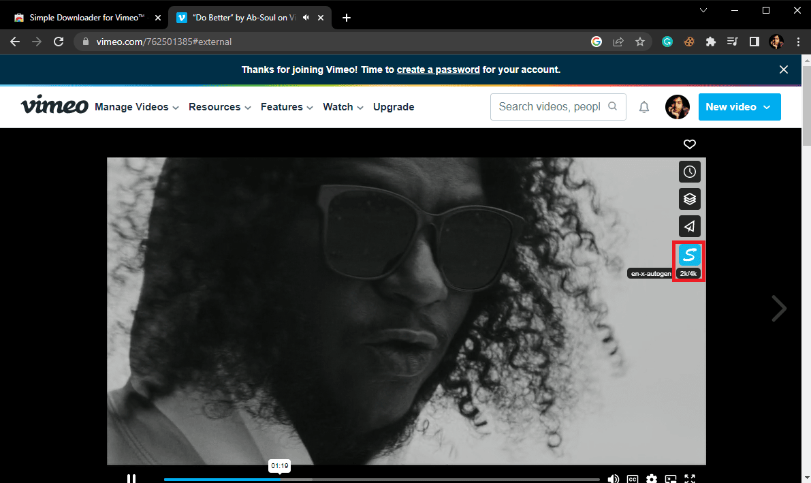Click the page vertical scrollbar
The image size is (811, 483).
tap(806, 106)
